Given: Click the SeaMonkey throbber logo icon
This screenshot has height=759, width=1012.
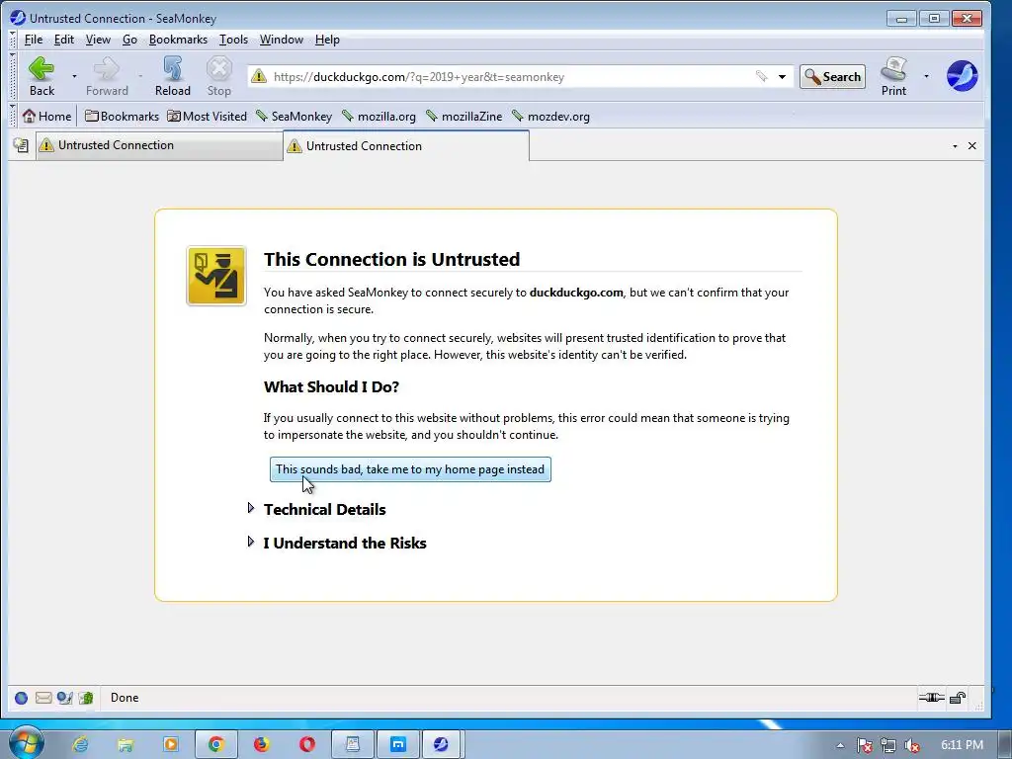Looking at the screenshot, I should (962, 76).
